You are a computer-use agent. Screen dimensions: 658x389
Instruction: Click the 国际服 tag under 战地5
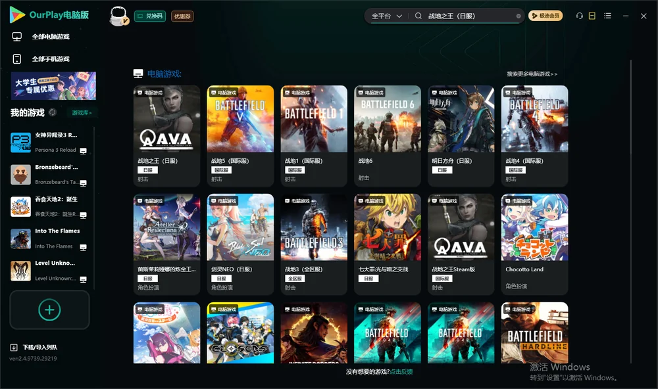click(221, 170)
